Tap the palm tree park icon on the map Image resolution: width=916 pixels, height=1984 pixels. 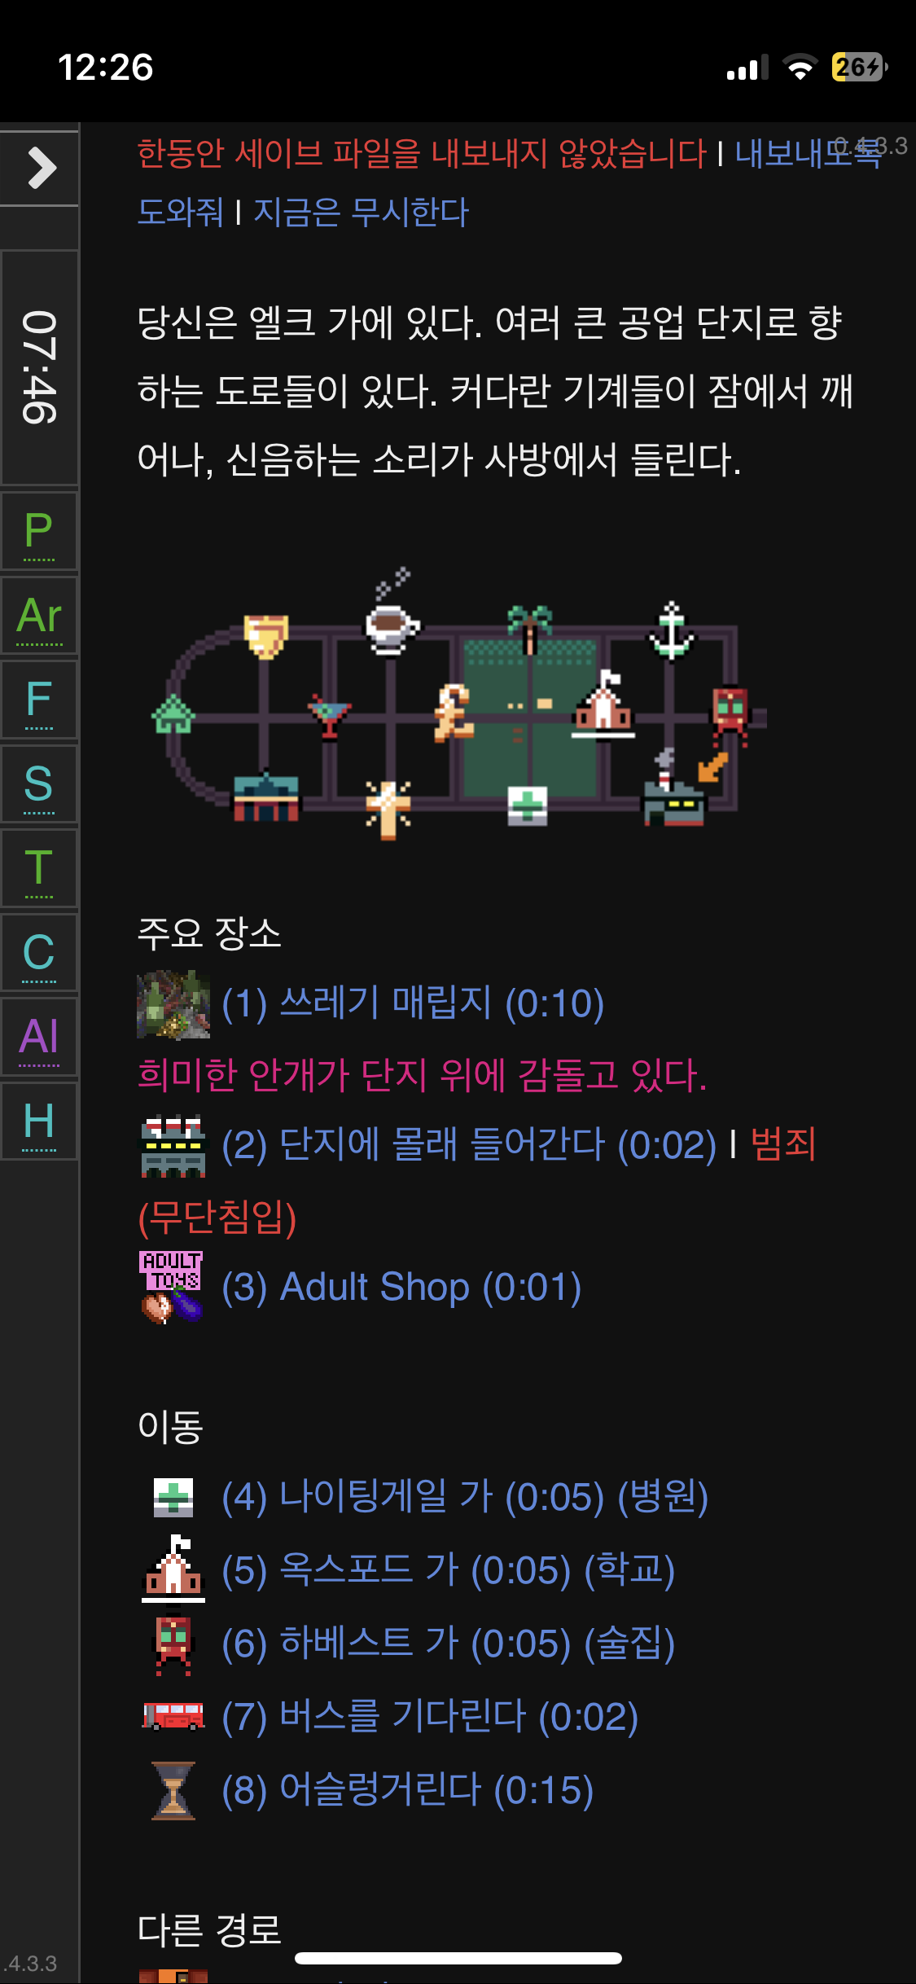[529, 629]
